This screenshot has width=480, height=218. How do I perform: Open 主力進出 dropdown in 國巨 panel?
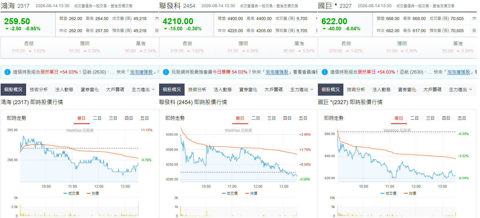[x=461, y=90]
